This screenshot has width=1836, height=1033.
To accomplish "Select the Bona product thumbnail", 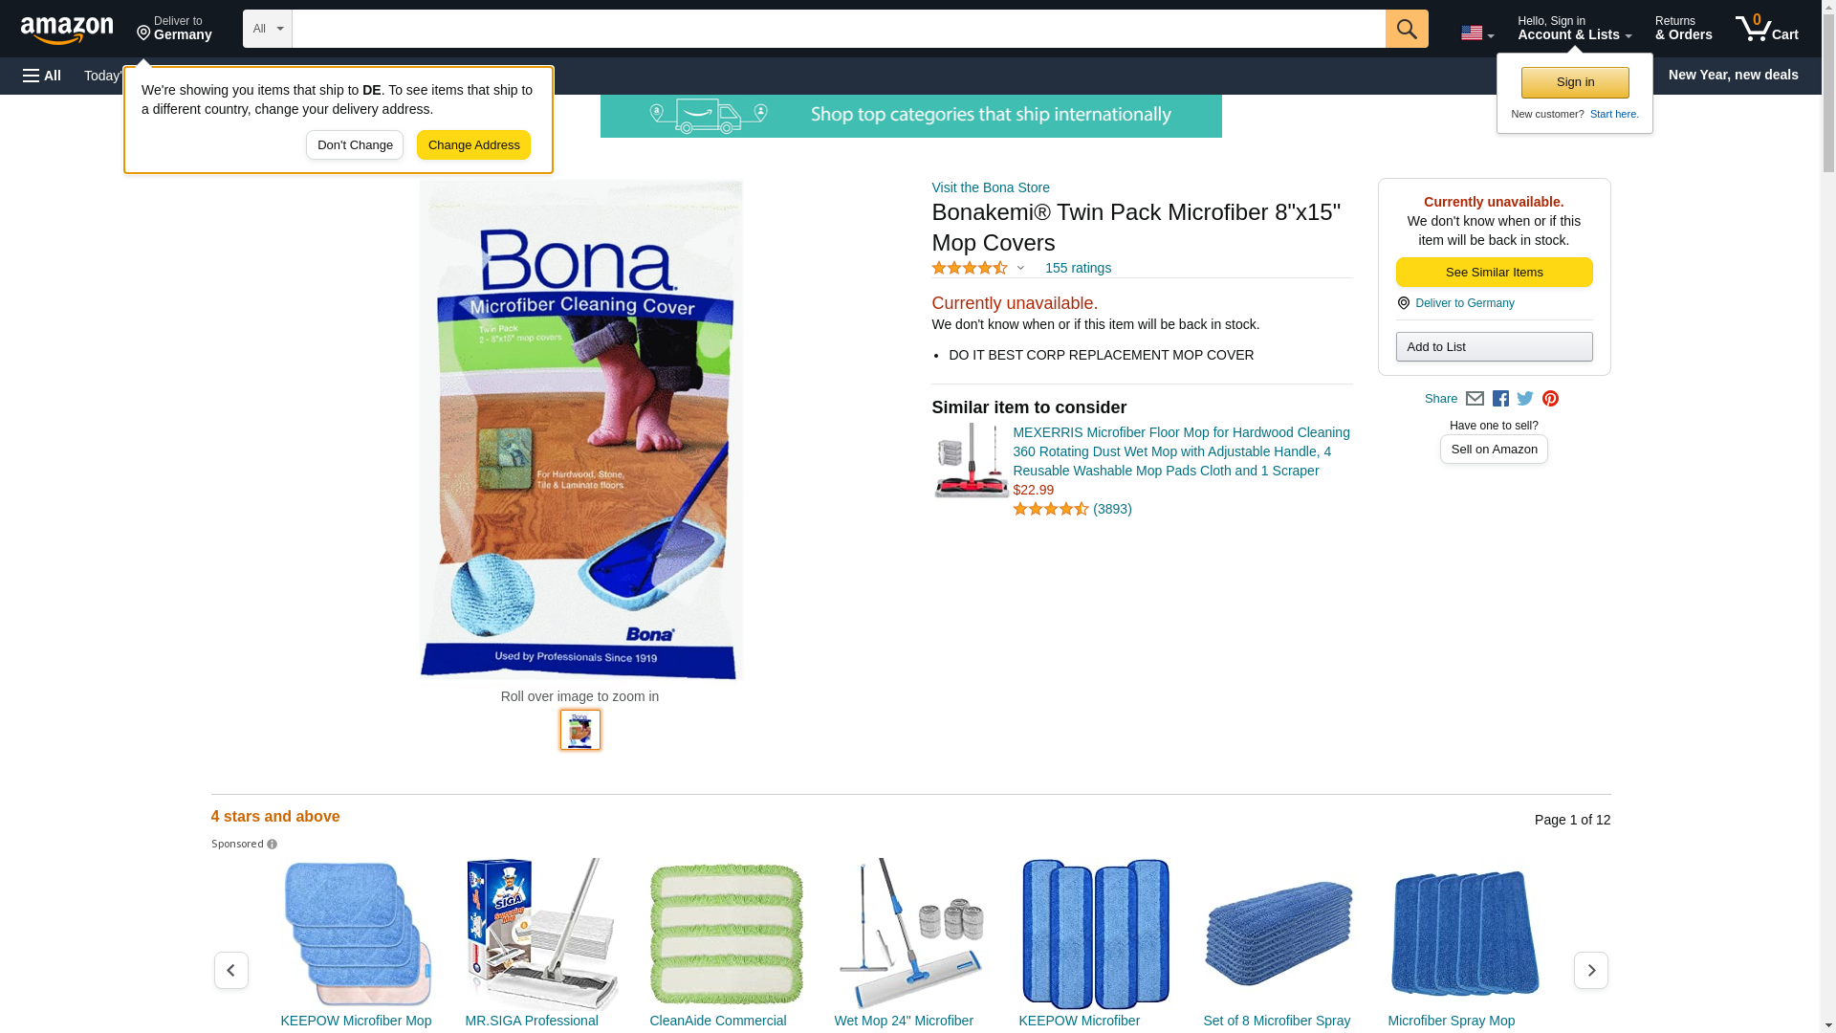I will pyautogui.click(x=580, y=730).
